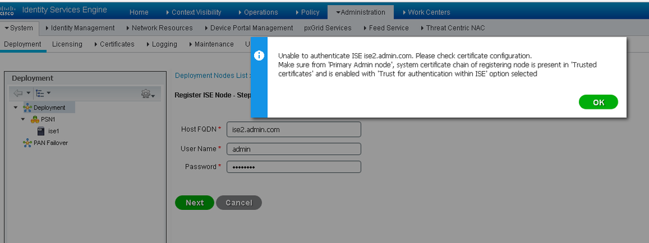Open Feed Service submenu
Viewport: 649px width, 243px height.
click(386, 28)
